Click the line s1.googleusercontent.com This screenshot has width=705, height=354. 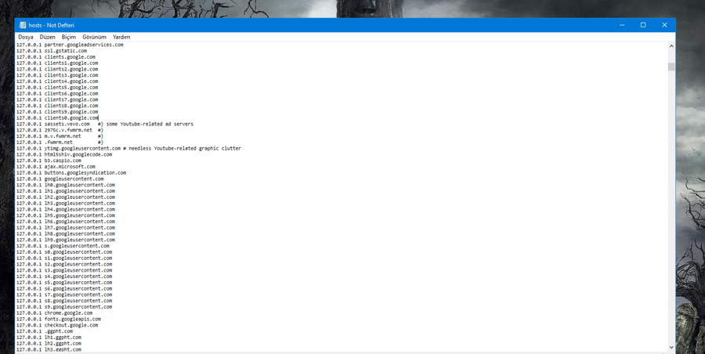64,258
